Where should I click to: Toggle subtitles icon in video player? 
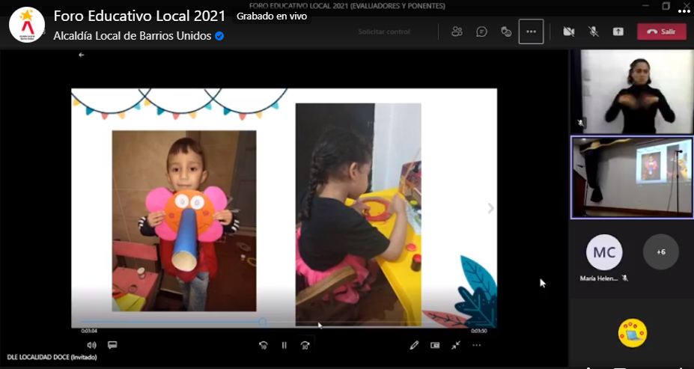coord(112,345)
